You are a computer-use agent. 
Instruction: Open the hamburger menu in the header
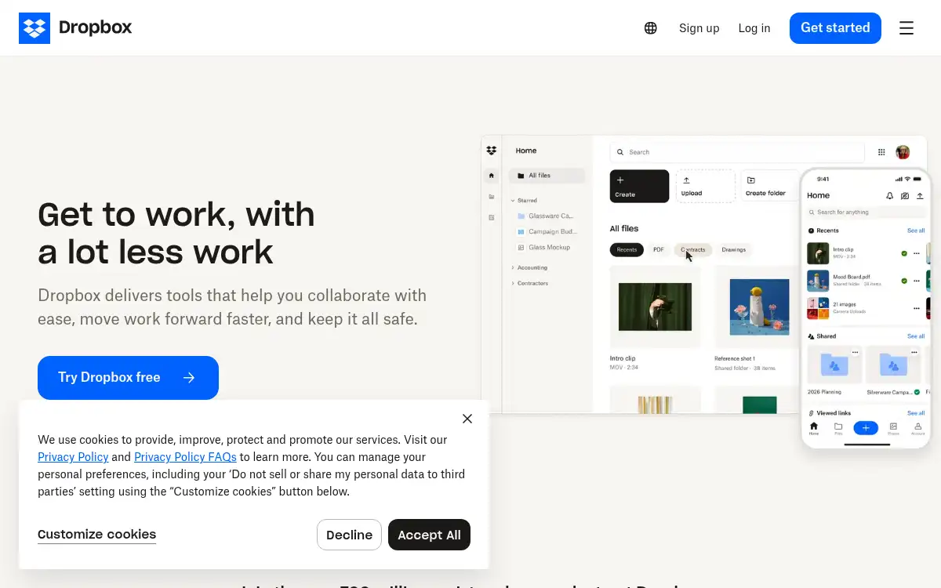[x=906, y=28]
